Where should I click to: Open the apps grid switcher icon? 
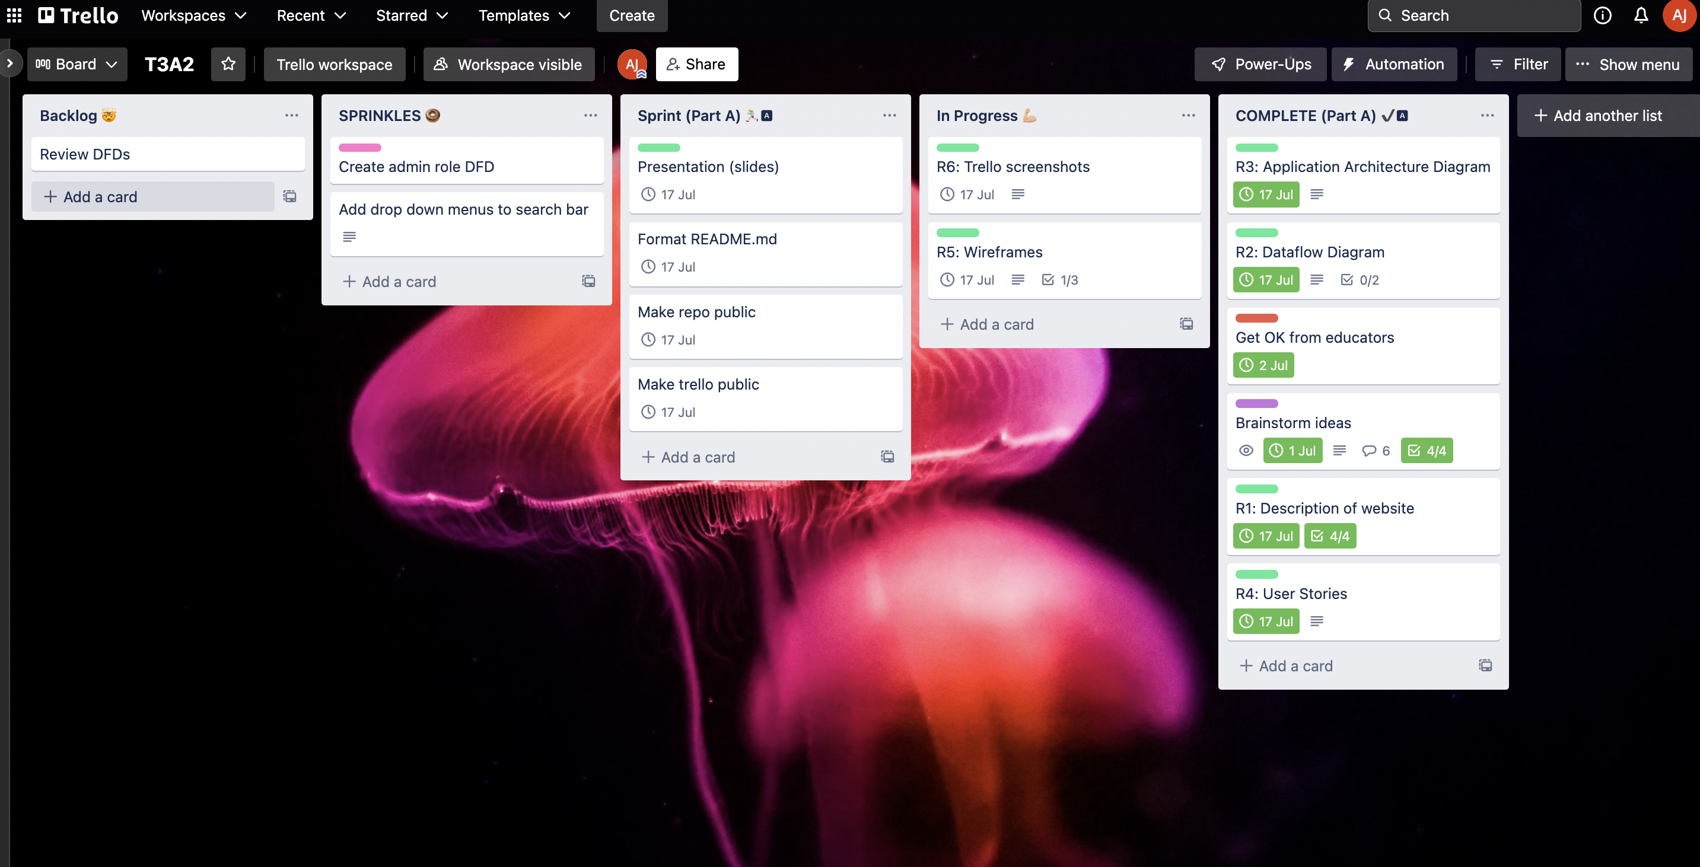[14, 15]
